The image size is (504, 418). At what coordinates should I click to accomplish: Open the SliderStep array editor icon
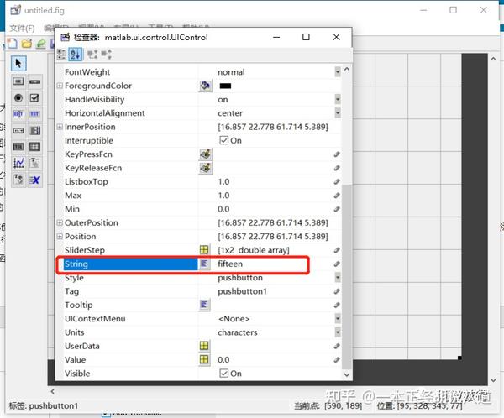204,250
